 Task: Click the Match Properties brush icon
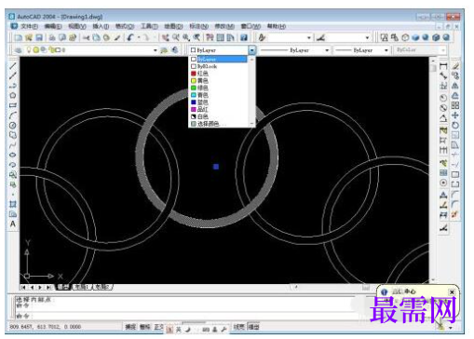click(x=117, y=37)
